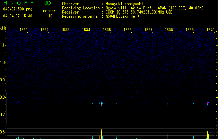Screen dimensions: 218x139
Task: Click the 1540 time axis marker
Action: [210, 30]
